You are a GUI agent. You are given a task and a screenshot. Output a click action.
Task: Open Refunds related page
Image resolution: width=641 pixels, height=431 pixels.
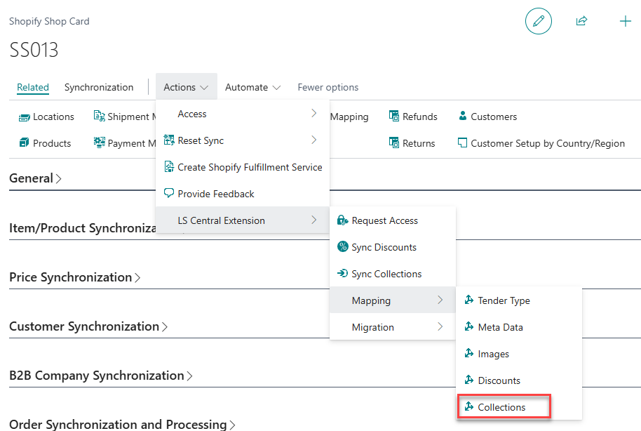pos(413,117)
